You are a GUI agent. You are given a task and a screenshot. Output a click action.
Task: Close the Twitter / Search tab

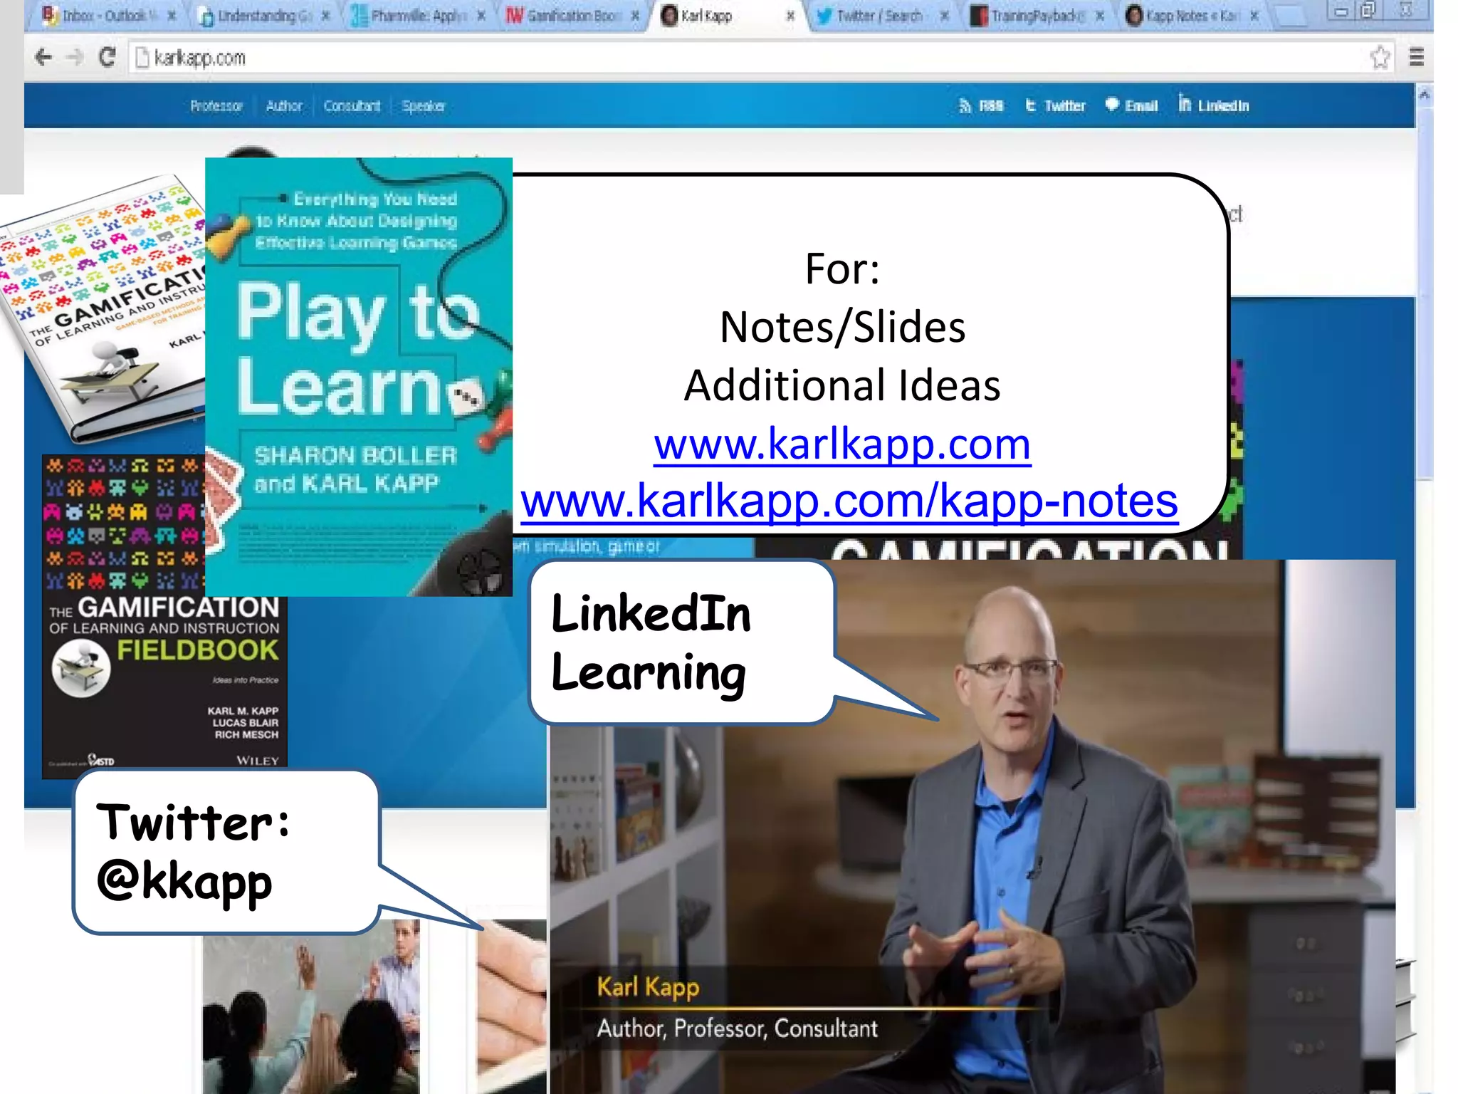[945, 16]
